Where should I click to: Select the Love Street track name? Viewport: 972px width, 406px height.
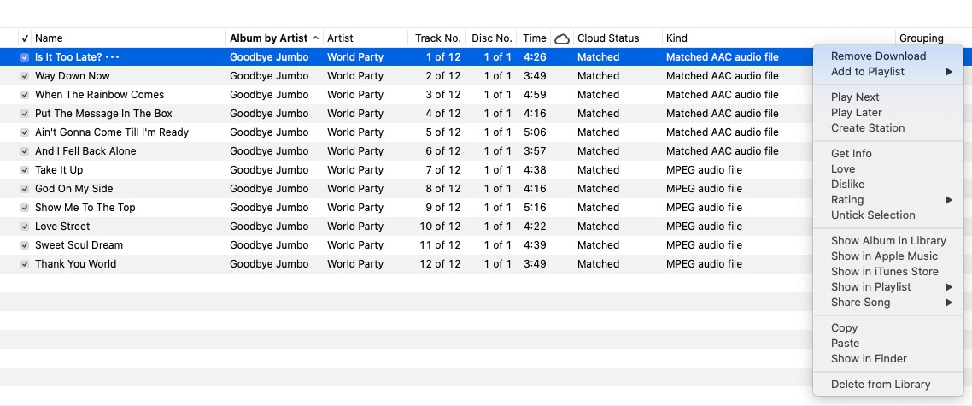click(x=62, y=227)
